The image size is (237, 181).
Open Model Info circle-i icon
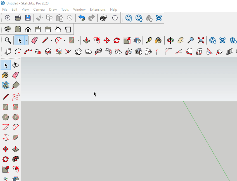tap(115, 18)
